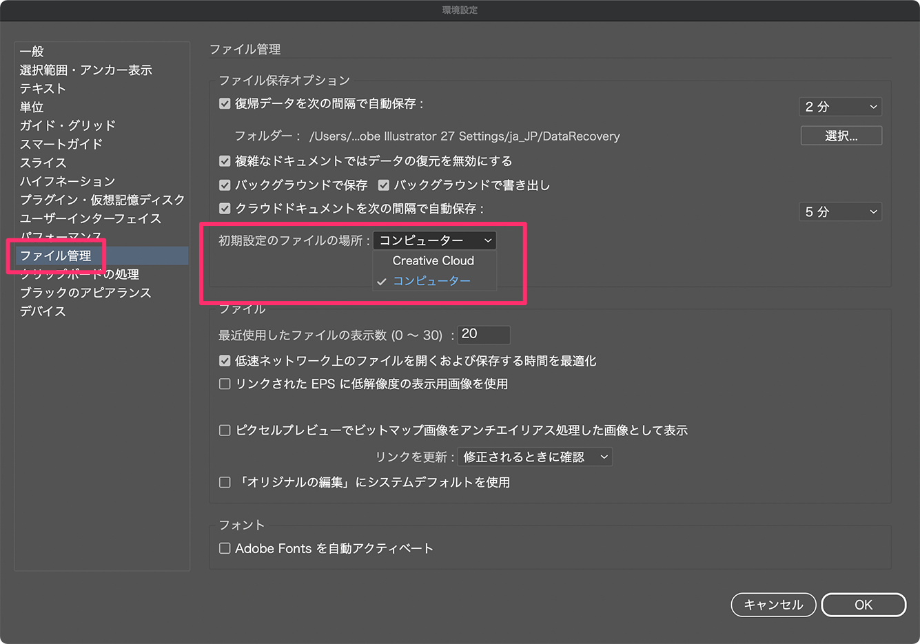The image size is (920, 644).
Task: Select Creative Cloud as default file location
Action: [x=433, y=260]
